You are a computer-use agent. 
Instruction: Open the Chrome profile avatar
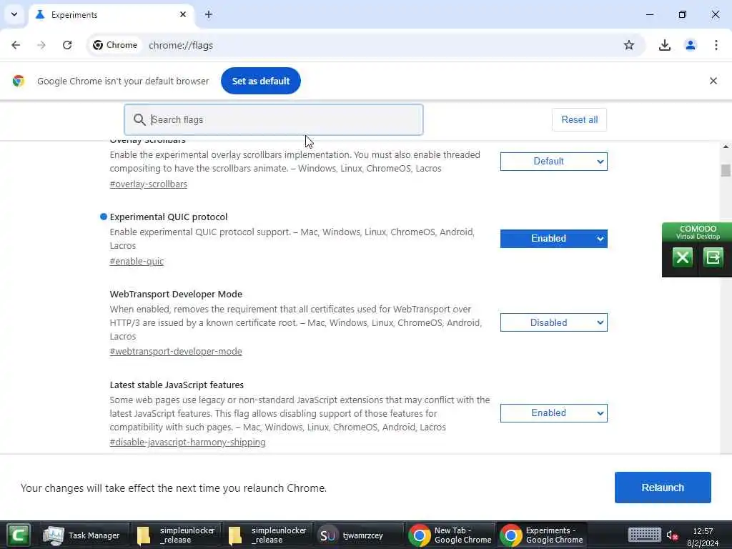pyautogui.click(x=691, y=45)
